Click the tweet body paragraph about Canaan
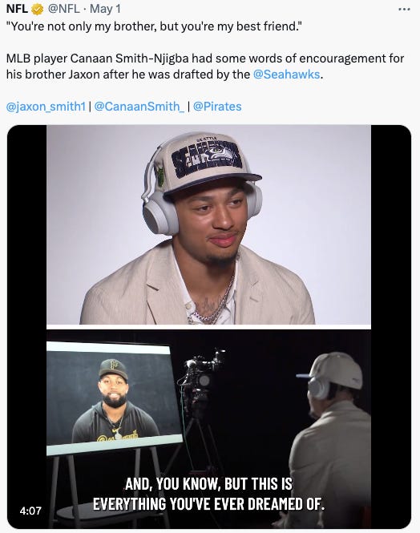The image size is (420, 533). [x=205, y=67]
